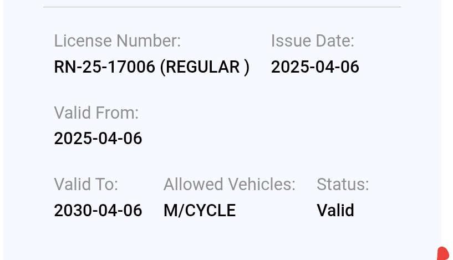Click the Valid From label
The width and height of the screenshot is (453, 260).
pos(96,113)
